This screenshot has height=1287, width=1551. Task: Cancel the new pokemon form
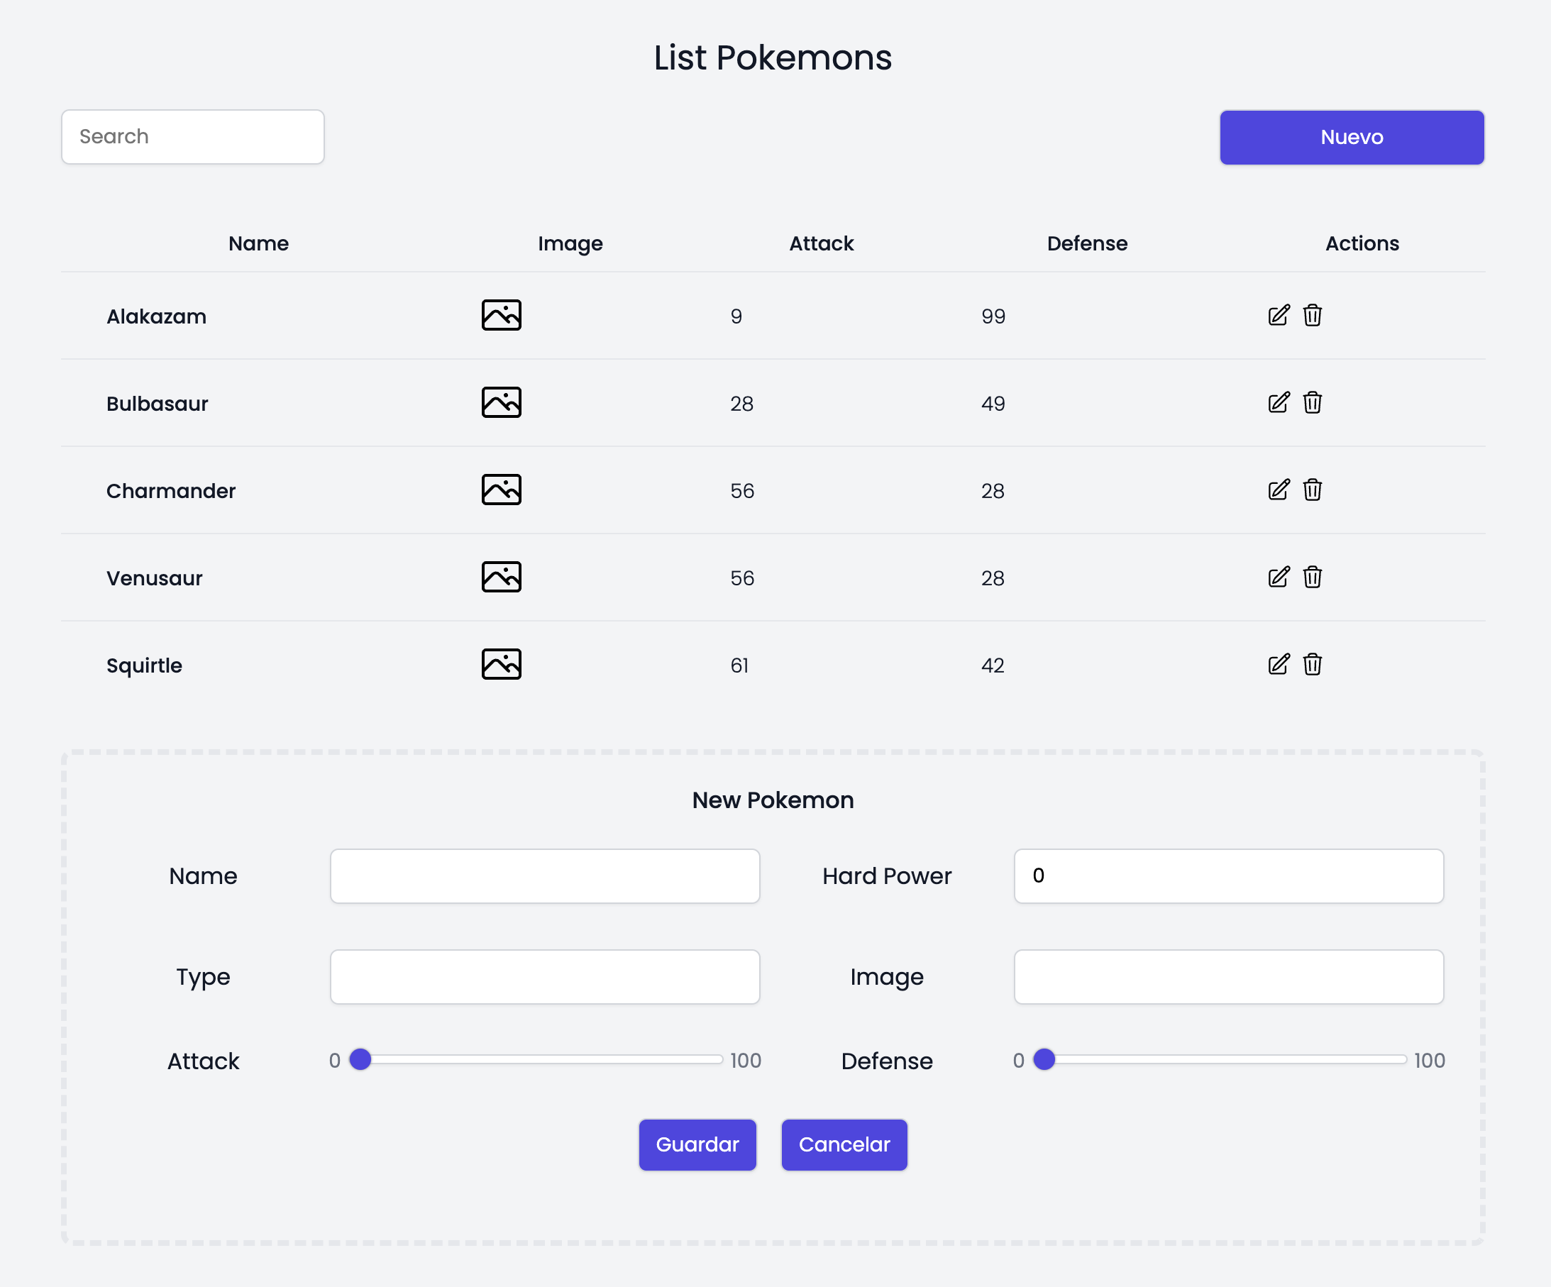click(844, 1144)
